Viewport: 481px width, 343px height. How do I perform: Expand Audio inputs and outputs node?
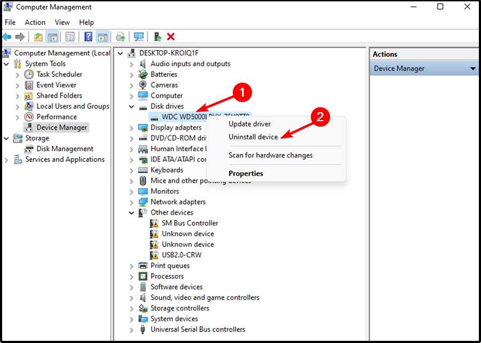coord(131,64)
